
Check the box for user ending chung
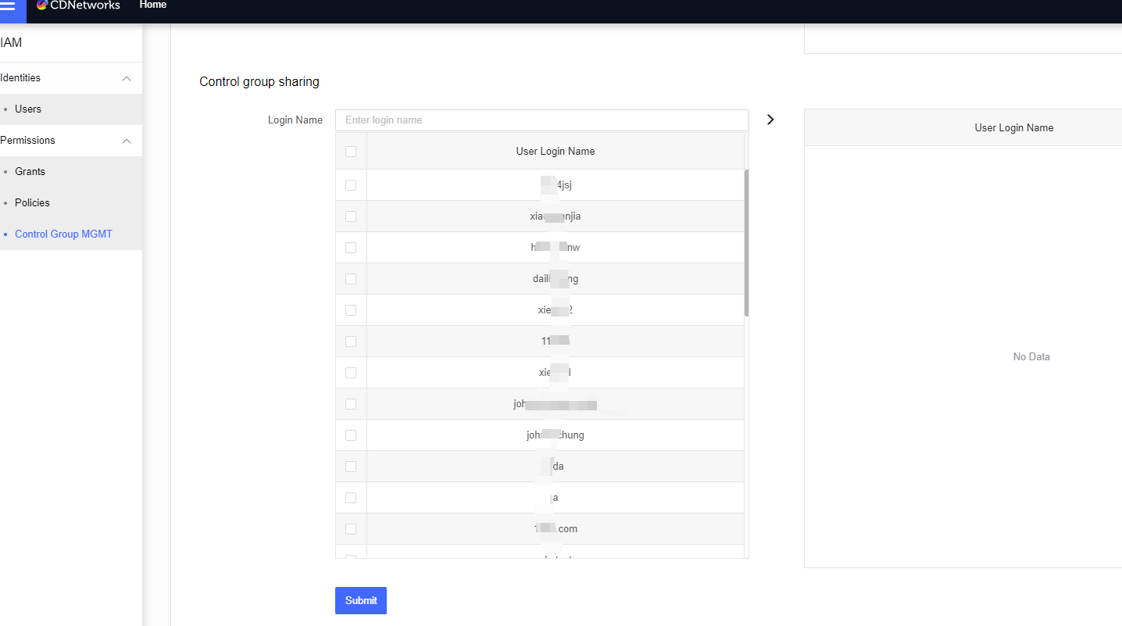point(351,435)
